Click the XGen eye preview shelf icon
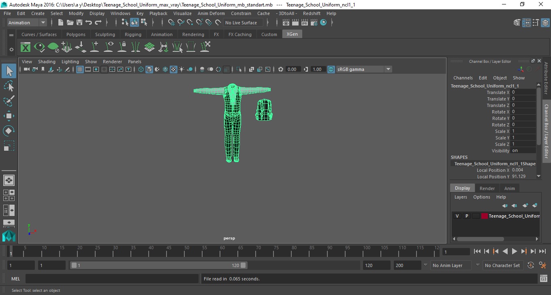 (x=39, y=47)
